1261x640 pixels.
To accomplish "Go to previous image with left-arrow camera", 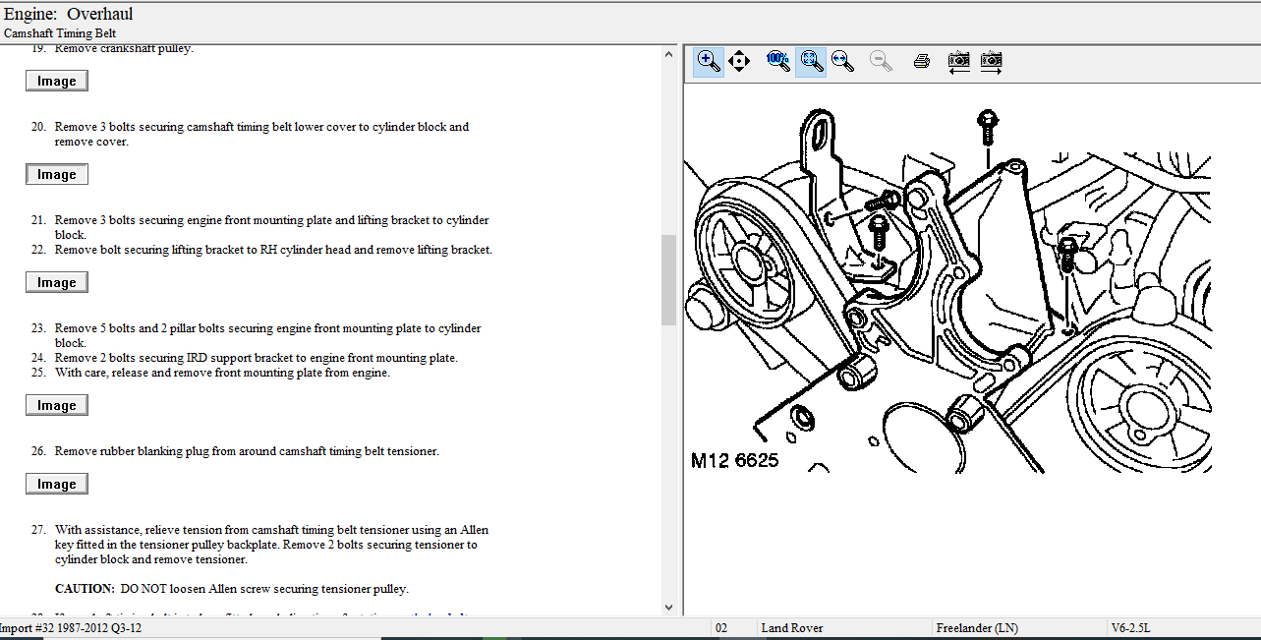I will 958,61.
